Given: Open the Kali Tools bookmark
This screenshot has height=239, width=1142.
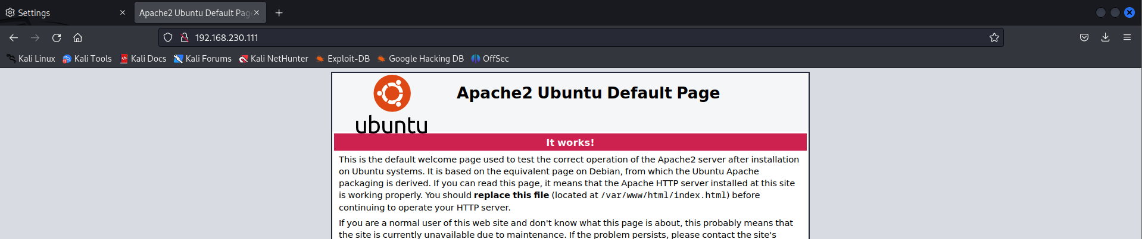Looking at the screenshot, I should (88, 59).
